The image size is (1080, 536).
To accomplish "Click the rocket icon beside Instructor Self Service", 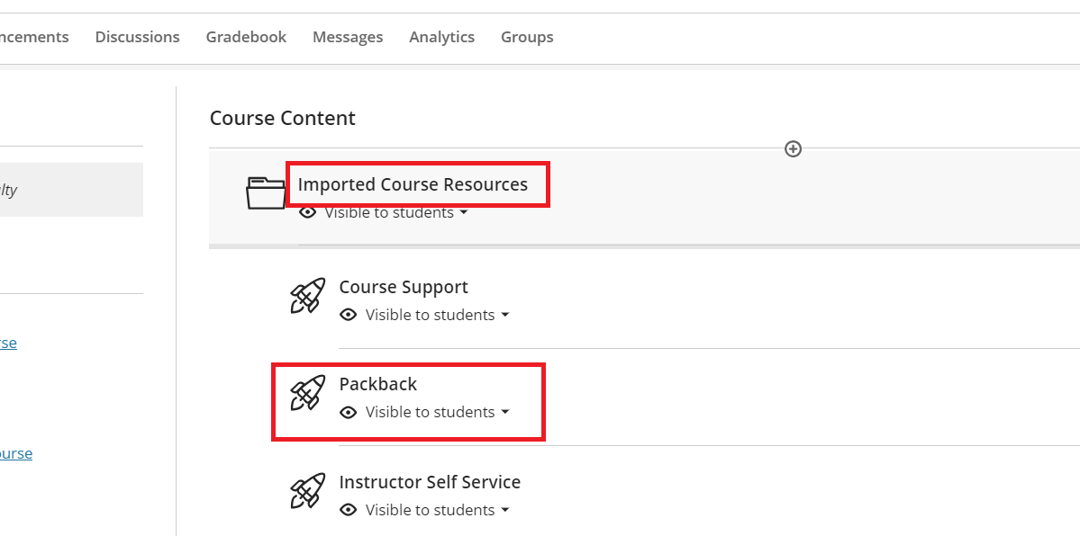I will tap(307, 491).
